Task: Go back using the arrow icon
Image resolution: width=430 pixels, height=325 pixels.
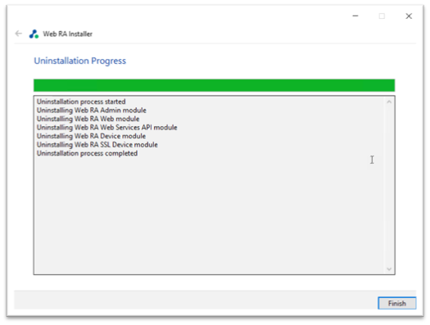Action: click(18, 34)
